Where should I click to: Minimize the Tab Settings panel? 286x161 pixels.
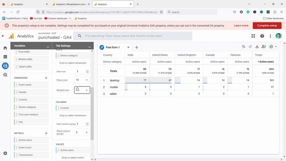89,47
